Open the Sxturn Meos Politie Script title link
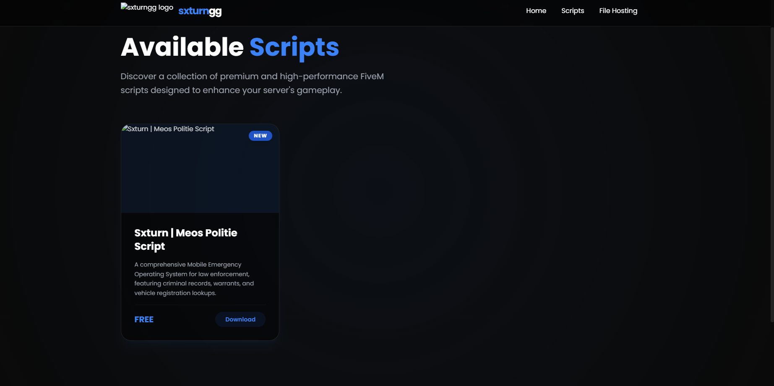The width and height of the screenshot is (774, 386). (186, 239)
